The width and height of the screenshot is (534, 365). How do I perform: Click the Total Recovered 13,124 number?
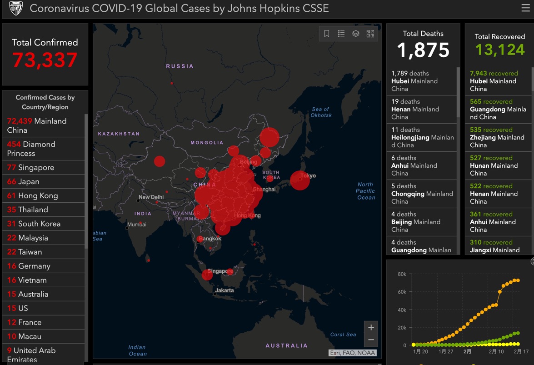click(x=499, y=50)
